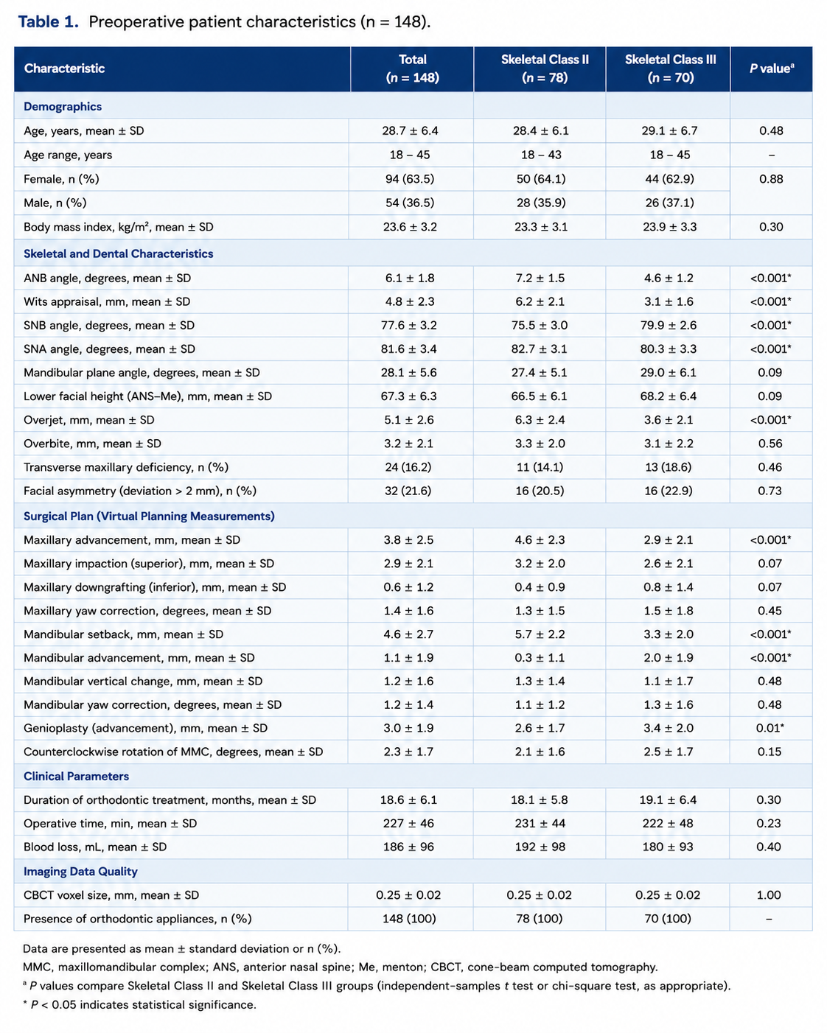Select the Characteristic column header
The width and height of the screenshot is (827, 1033).
click(x=64, y=69)
